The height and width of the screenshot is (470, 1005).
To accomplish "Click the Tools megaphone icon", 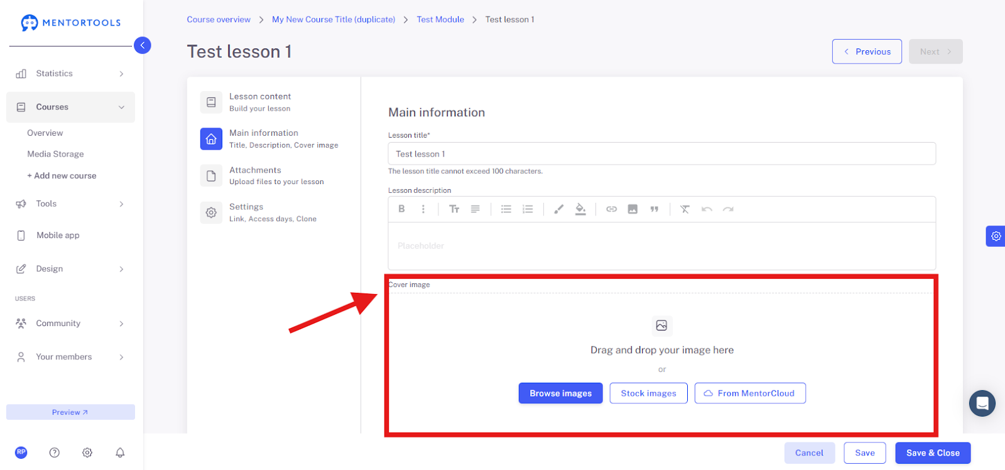I will point(21,204).
